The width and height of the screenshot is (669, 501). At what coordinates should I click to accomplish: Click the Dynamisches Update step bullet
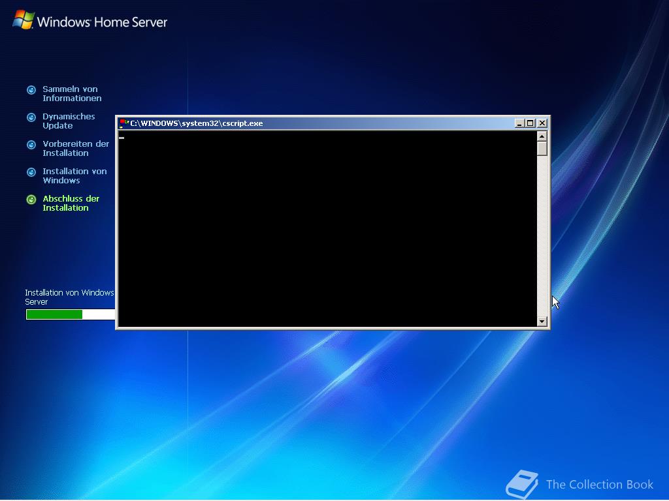coord(31,117)
